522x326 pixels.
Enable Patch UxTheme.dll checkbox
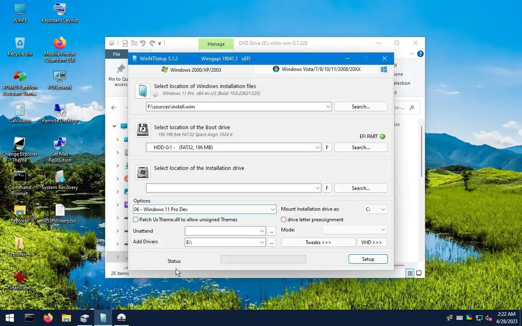(x=136, y=220)
